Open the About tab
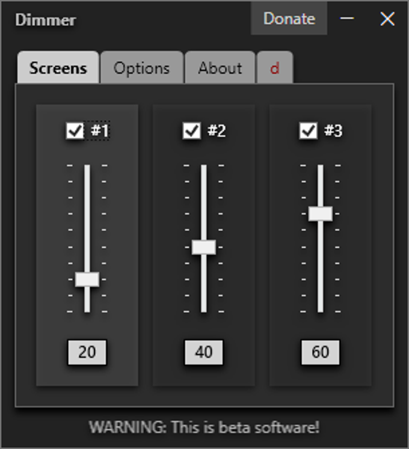409x449 pixels. 220,68
